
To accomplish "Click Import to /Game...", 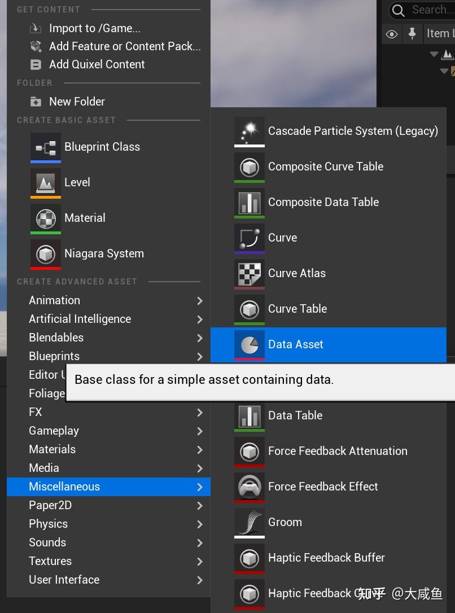I will point(94,28).
